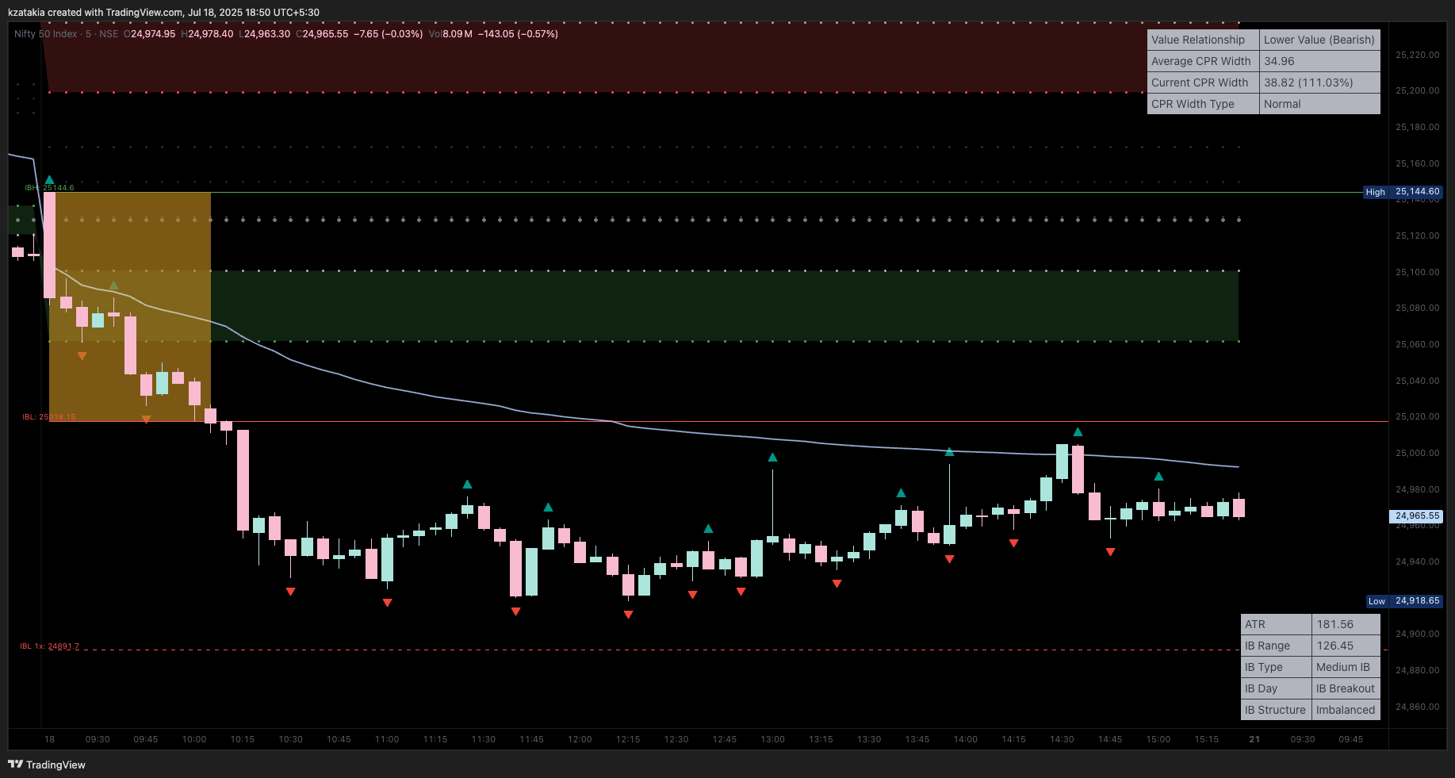The width and height of the screenshot is (1455, 778).
Task: Click the date label 18 on the time axis
Action: point(49,739)
